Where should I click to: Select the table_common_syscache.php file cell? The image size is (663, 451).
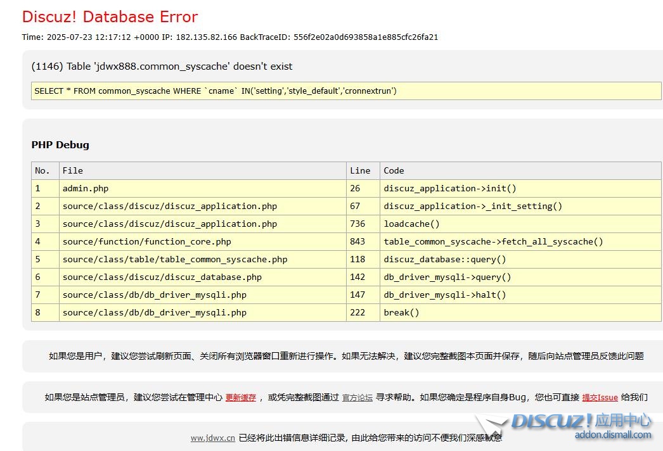175,260
